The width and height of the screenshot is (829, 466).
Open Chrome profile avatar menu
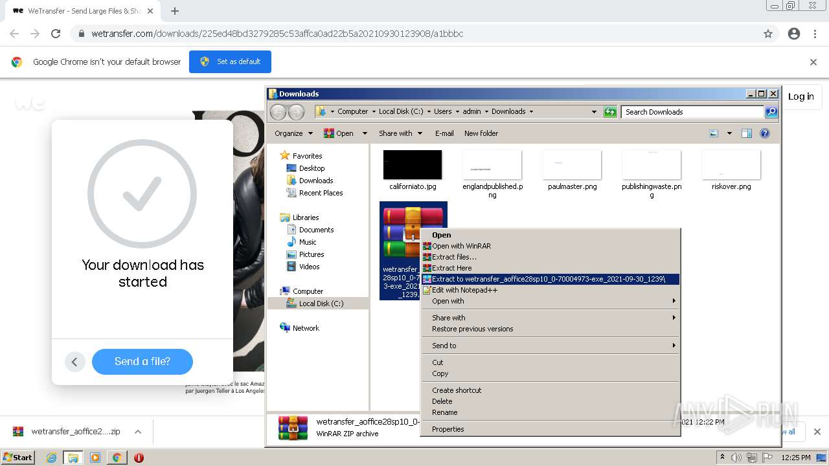tap(794, 34)
